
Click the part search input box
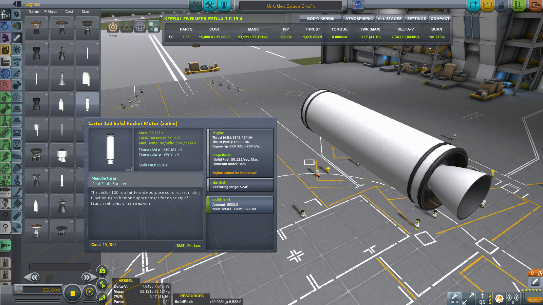pos(60,267)
